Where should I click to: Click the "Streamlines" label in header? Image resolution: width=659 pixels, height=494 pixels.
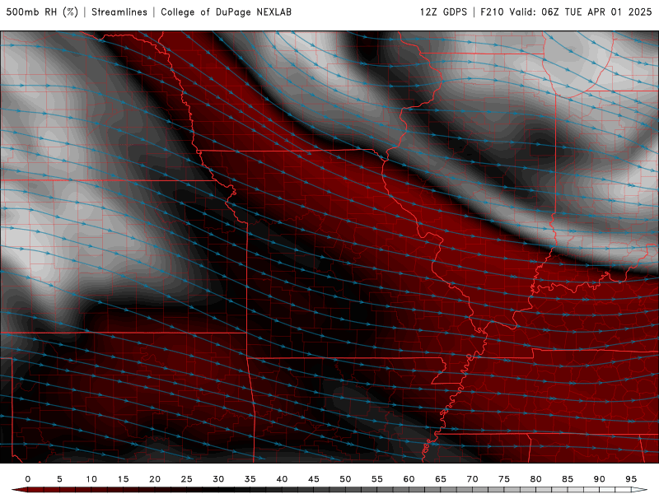coord(119,12)
